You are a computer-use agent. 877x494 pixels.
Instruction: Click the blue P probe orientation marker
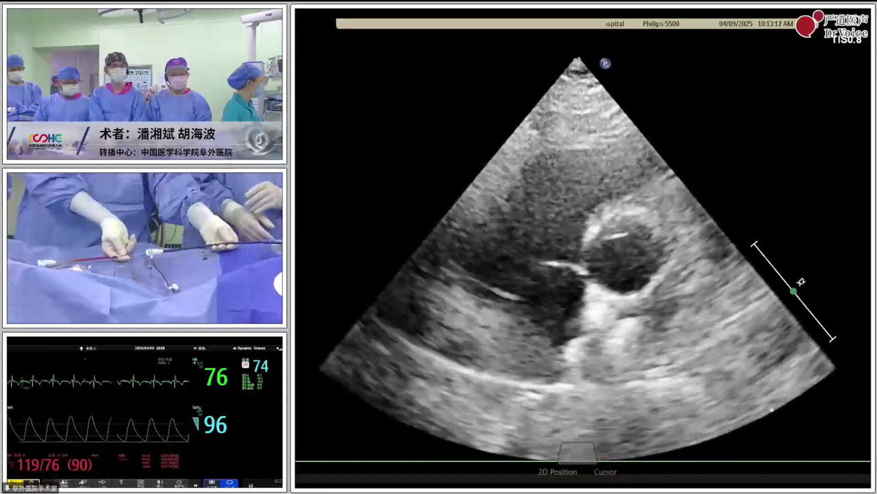pyautogui.click(x=605, y=64)
